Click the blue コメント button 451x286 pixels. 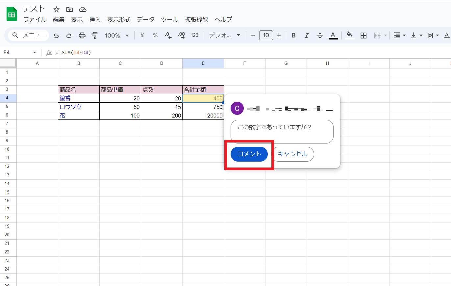coord(249,154)
